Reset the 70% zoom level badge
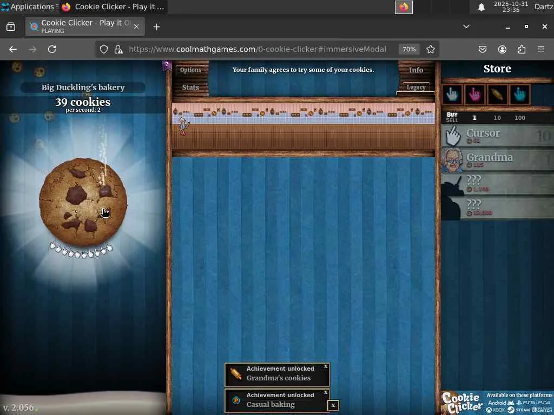Image resolution: width=554 pixels, height=415 pixels. point(409,49)
